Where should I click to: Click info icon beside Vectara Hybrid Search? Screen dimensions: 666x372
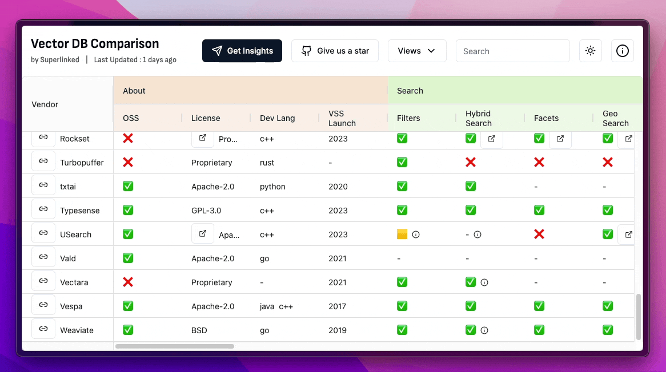tap(484, 282)
